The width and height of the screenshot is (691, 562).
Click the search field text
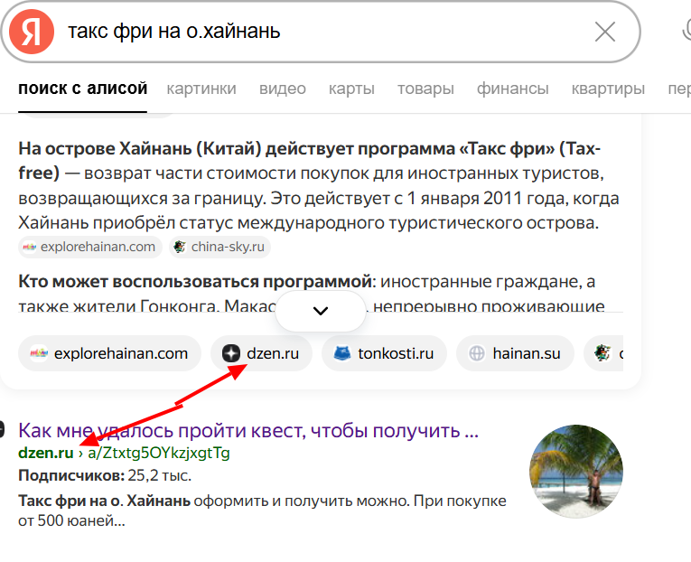coord(173,32)
